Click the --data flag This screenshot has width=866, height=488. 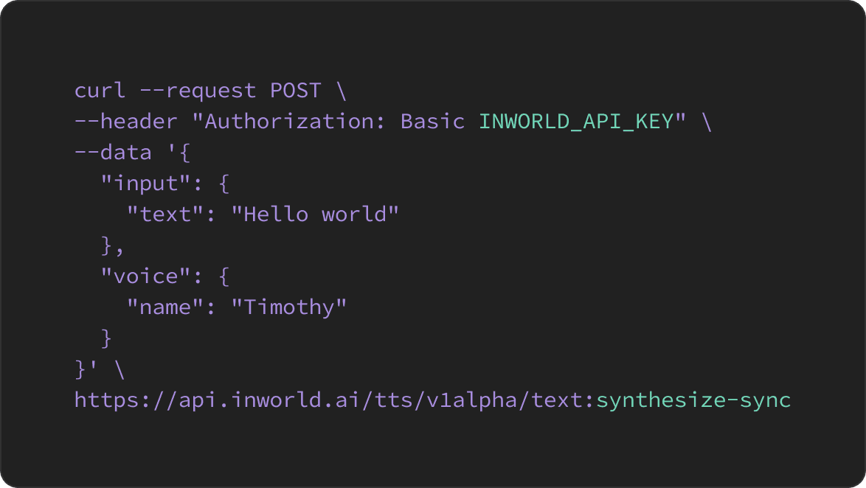point(113,153)
